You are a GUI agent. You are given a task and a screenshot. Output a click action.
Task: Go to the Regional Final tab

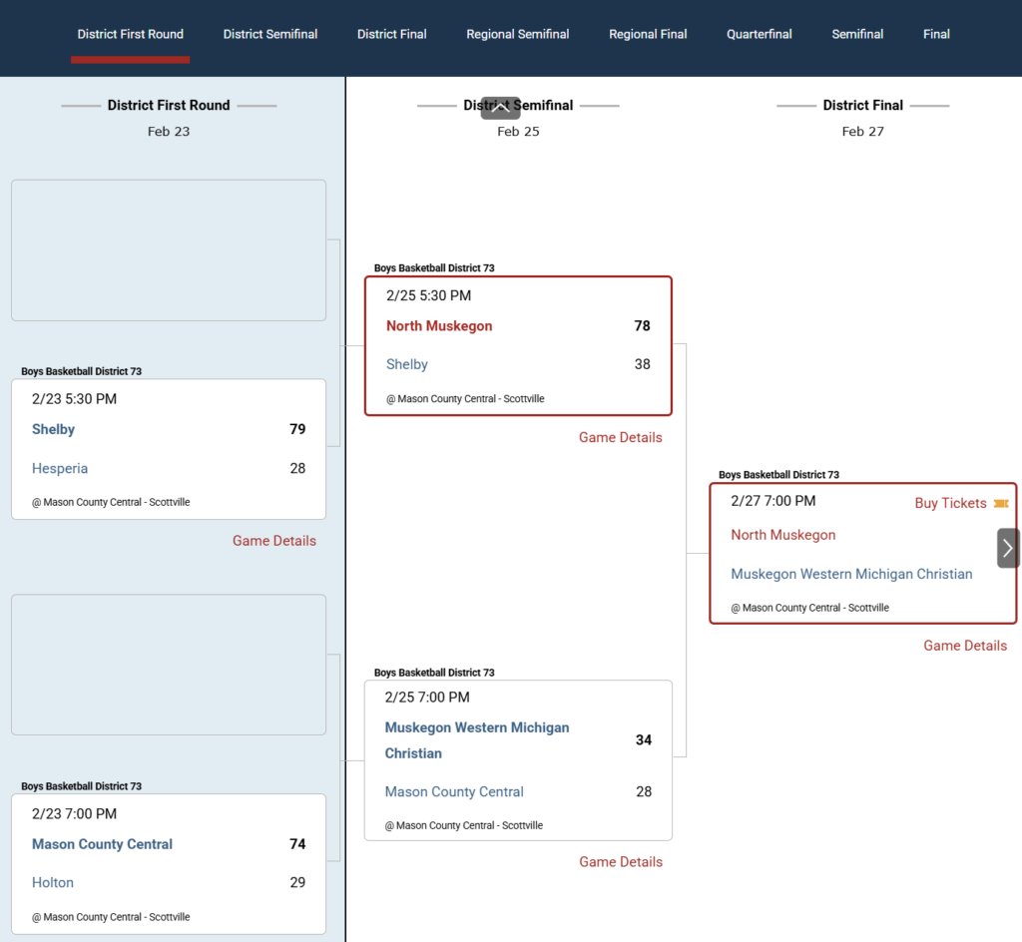[648, 34]
